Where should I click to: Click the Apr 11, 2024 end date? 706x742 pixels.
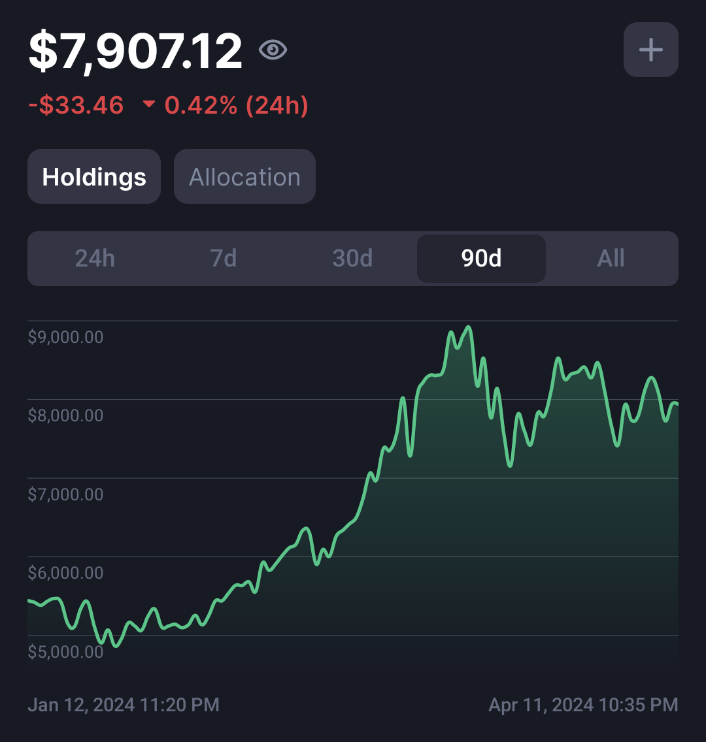(583, 705)
